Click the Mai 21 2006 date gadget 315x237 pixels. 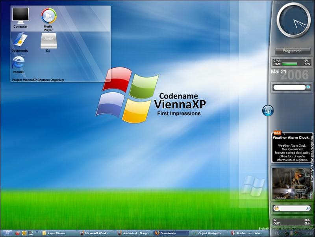tap(290, 74)
